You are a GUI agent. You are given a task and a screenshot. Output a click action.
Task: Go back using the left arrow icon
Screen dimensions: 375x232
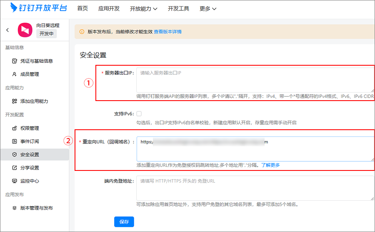click(x=7, y=30)
